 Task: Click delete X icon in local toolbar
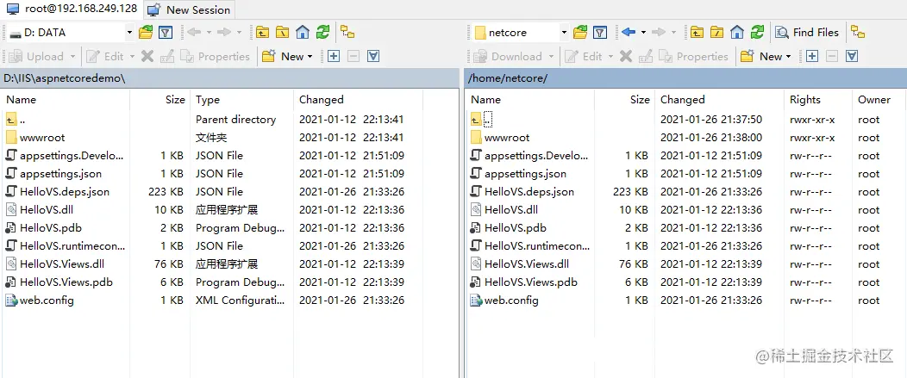(x=147, y=56)
